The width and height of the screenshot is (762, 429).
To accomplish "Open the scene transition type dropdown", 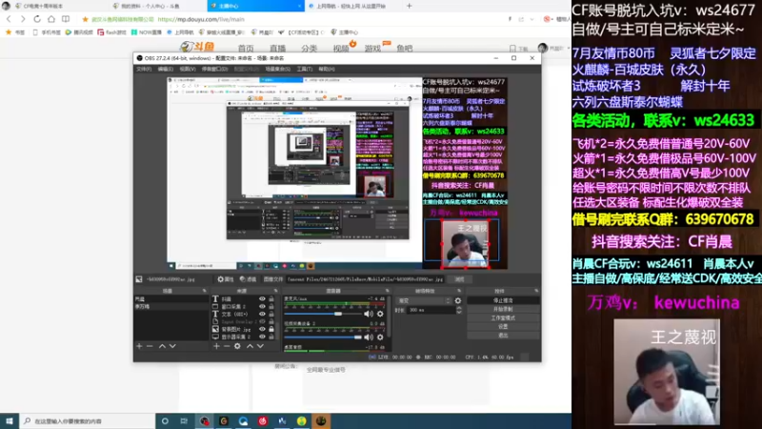I will [x=424, y=301].
